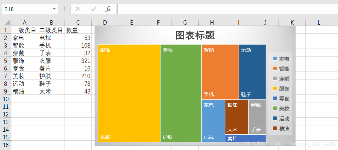The height and width of the screenshot is (150, 338).
Task: Click cell containing 粮油 in column A
Action: (25, 91)
